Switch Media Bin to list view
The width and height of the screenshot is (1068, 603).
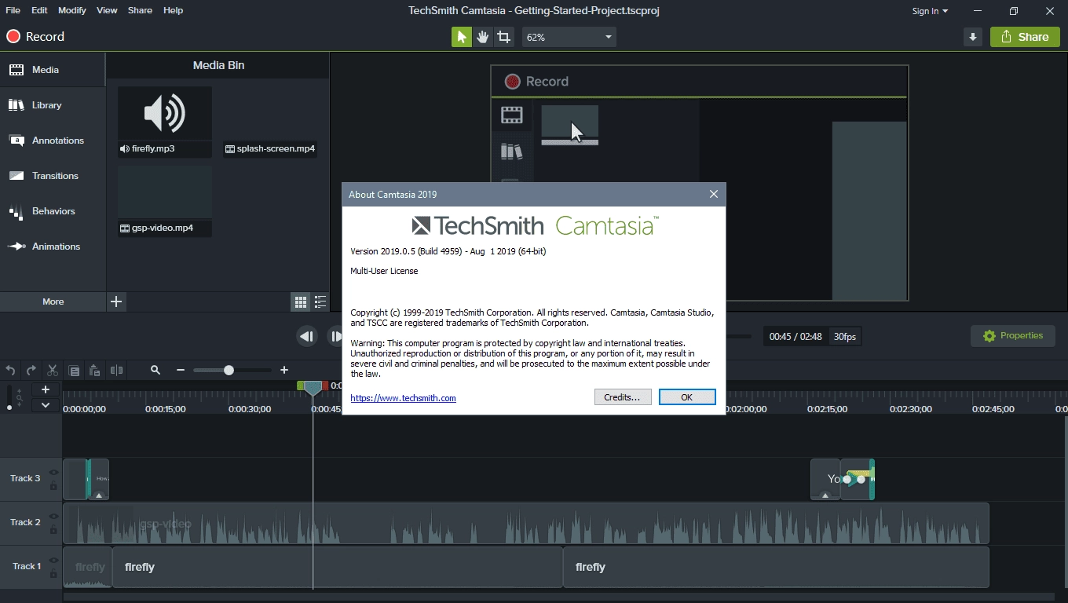320,301
